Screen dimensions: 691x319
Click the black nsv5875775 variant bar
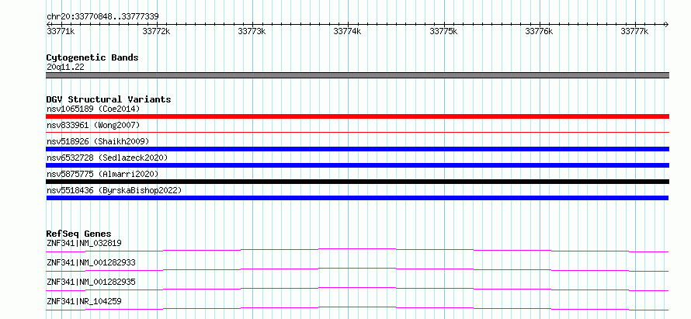pyautogui.click(x=357, y=182)
